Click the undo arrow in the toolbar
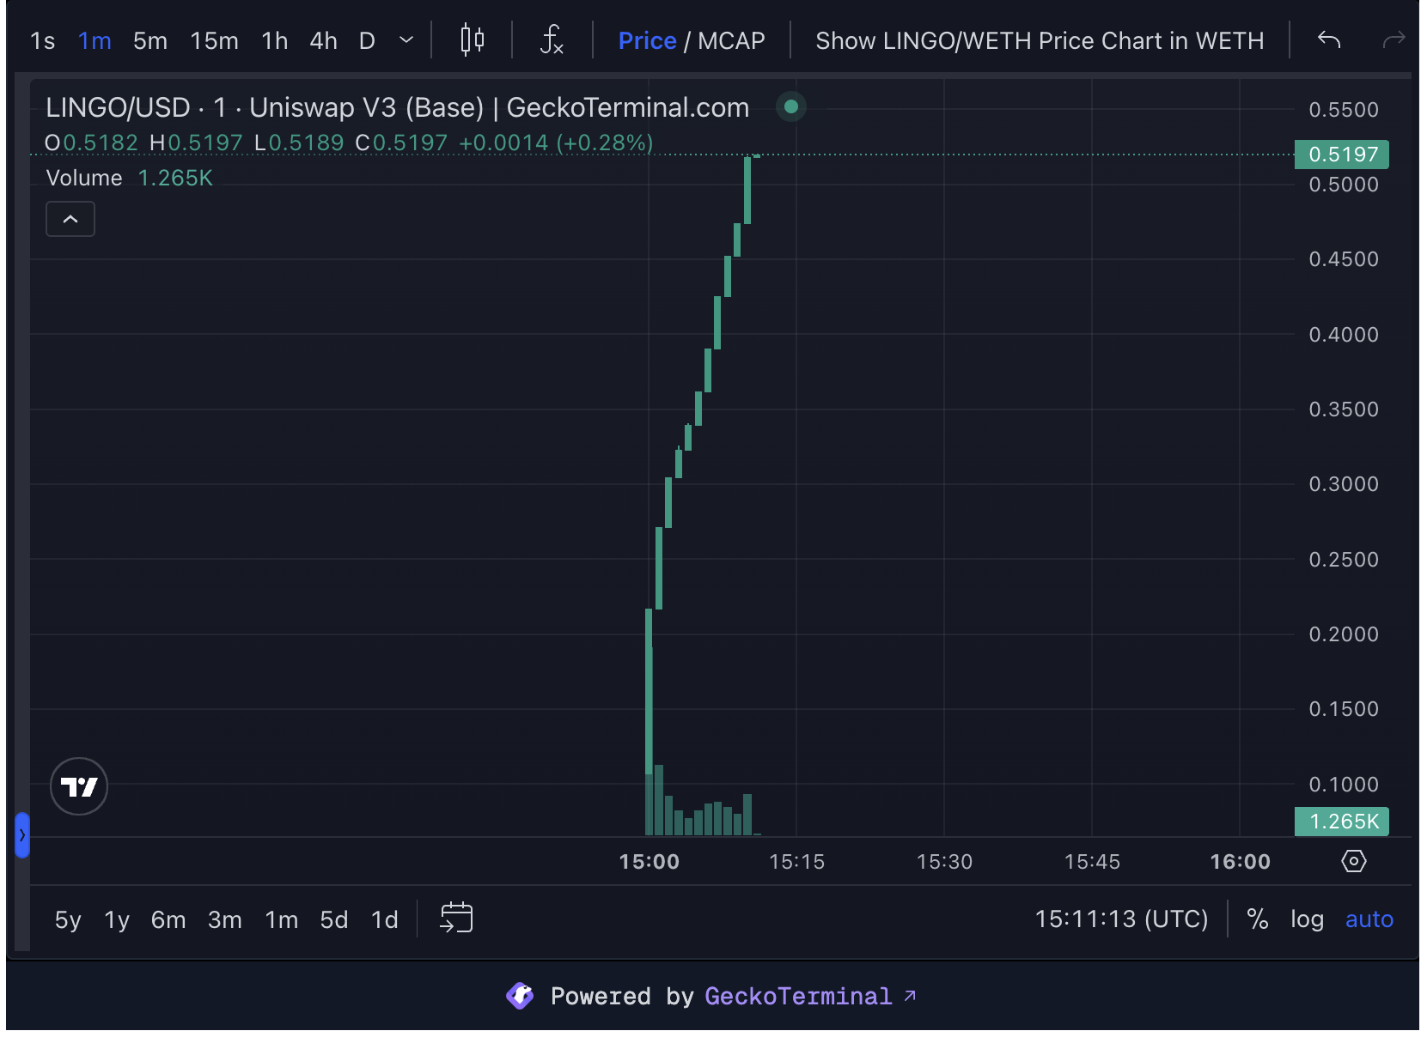 [x=1327, y=39]
